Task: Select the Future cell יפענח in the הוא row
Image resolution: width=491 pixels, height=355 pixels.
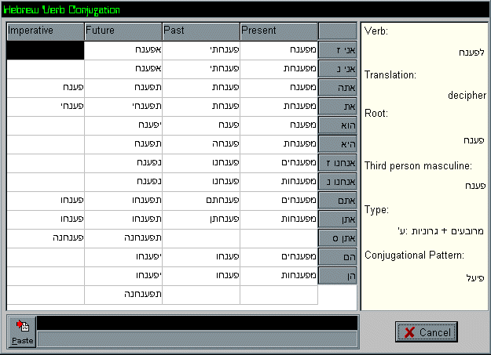Action: (123, 125)
